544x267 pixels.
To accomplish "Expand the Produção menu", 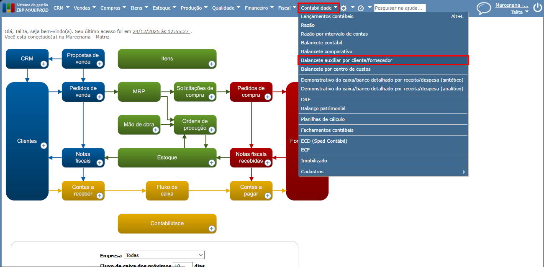I will click(x=194, y=8).
